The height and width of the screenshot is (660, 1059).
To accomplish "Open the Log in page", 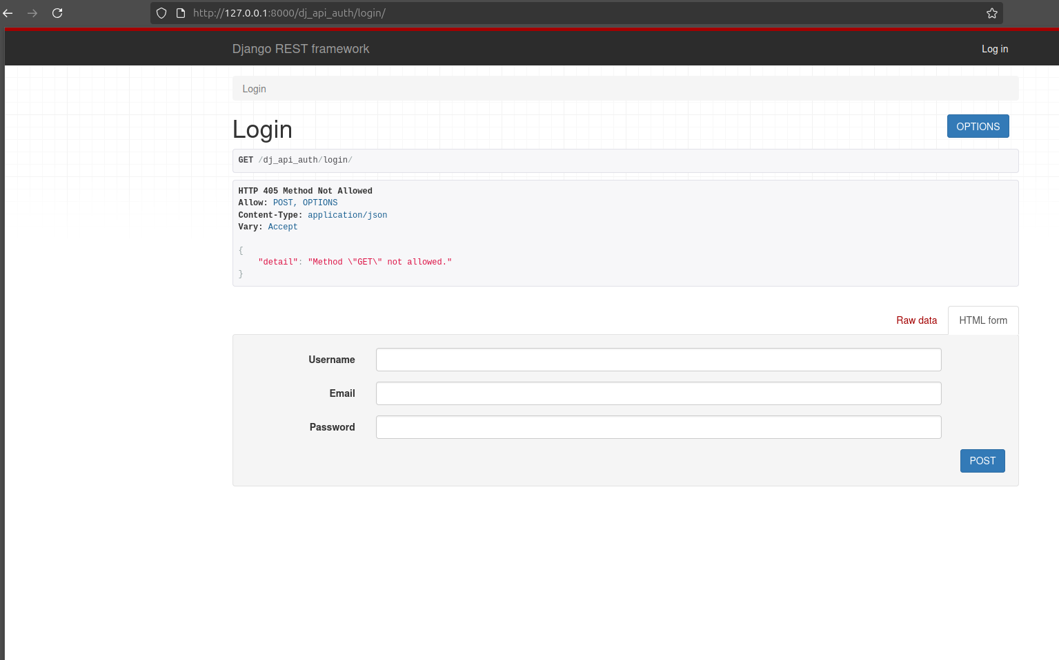I will (994, 49).
